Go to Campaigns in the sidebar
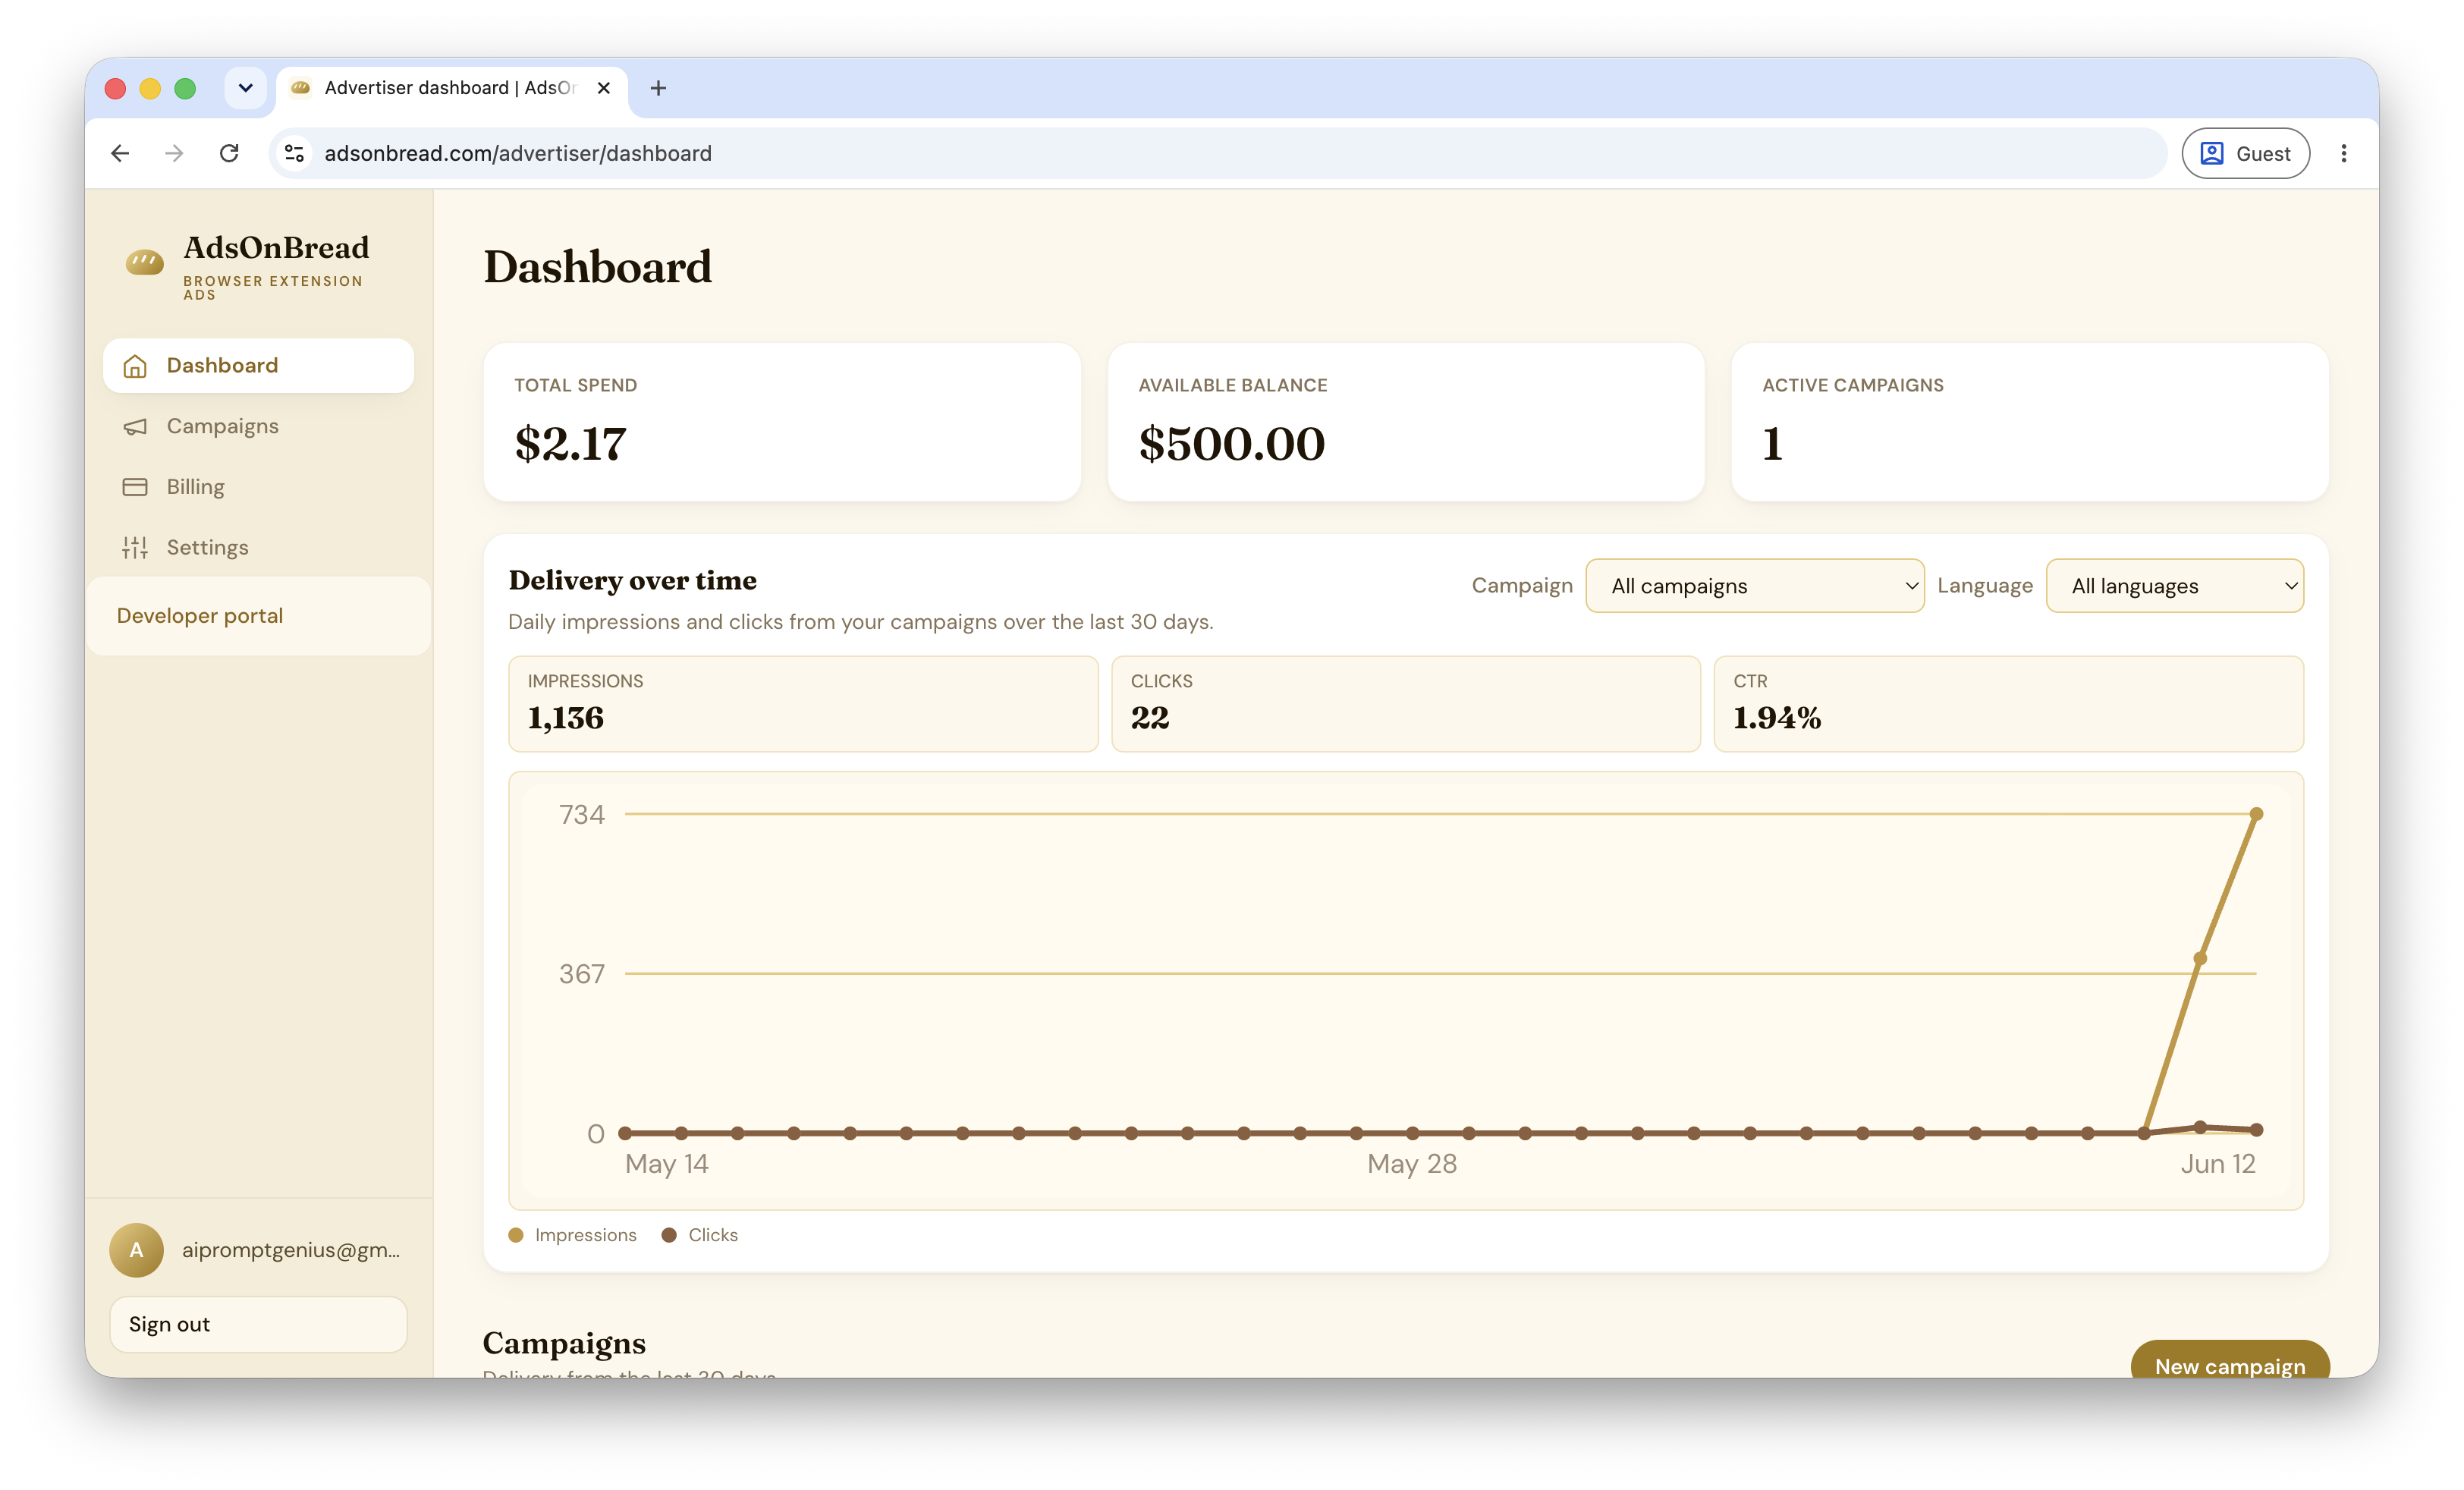The width and height of the screenshot is (2464, 1490). 258,427
